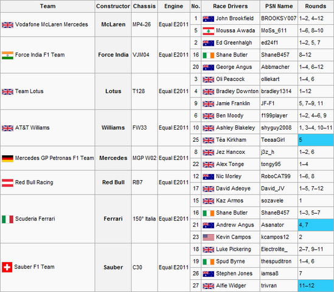
Task: Click the India flag beside Force India F1 Team
Action: point(7,55)
